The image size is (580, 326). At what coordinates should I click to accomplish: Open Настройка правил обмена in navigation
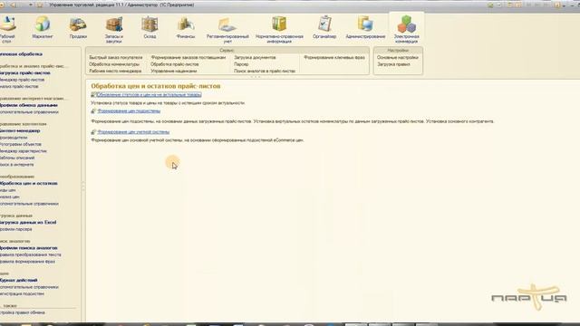tap(23, 312)
